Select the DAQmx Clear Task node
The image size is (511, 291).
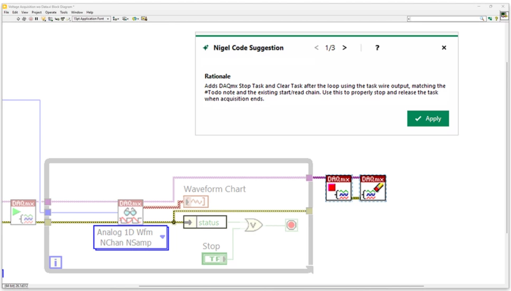[373, 188]
